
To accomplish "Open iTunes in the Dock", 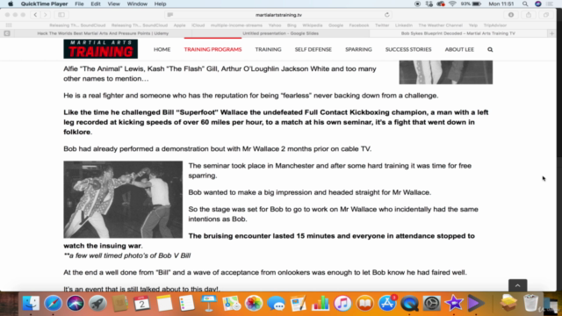I will [x=342, y=304].
